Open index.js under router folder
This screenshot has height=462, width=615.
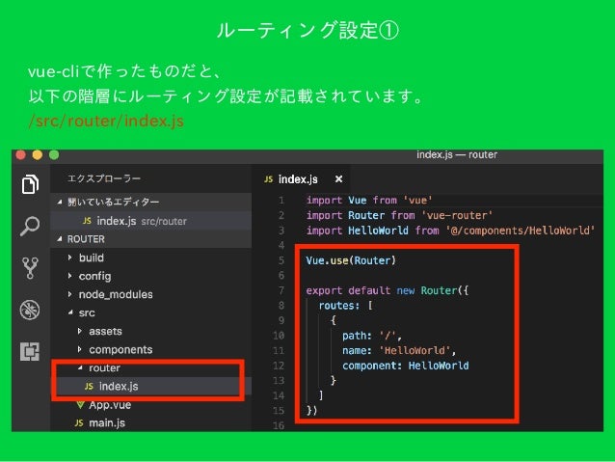coord(119,386)
